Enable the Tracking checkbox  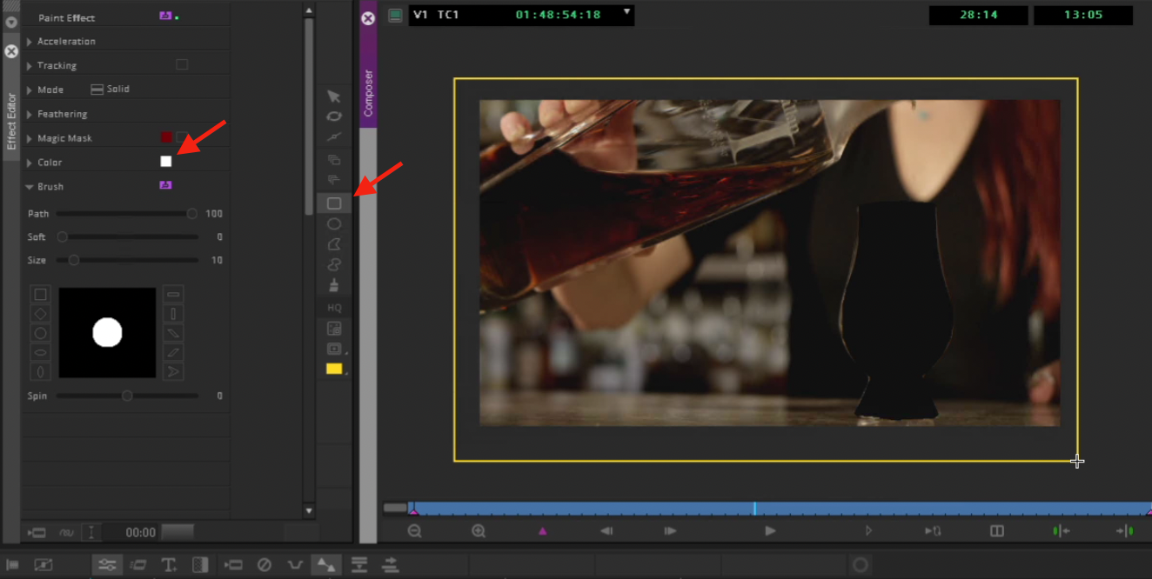tap(182, 64)
